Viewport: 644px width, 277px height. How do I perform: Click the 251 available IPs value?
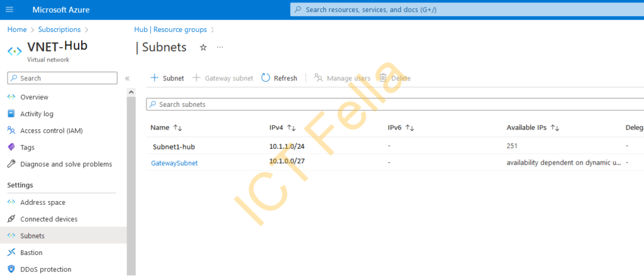coord(512,146)
